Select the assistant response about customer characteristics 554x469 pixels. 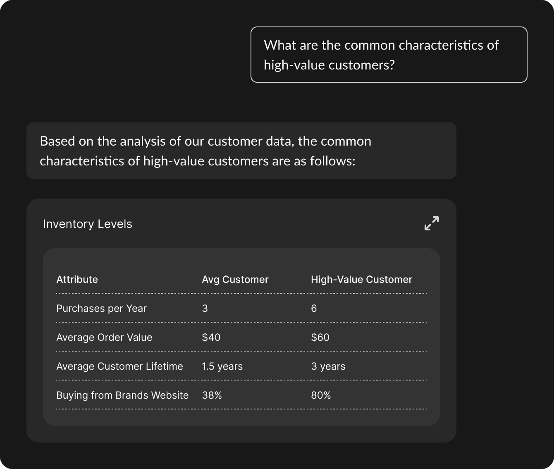pos(241,151)
